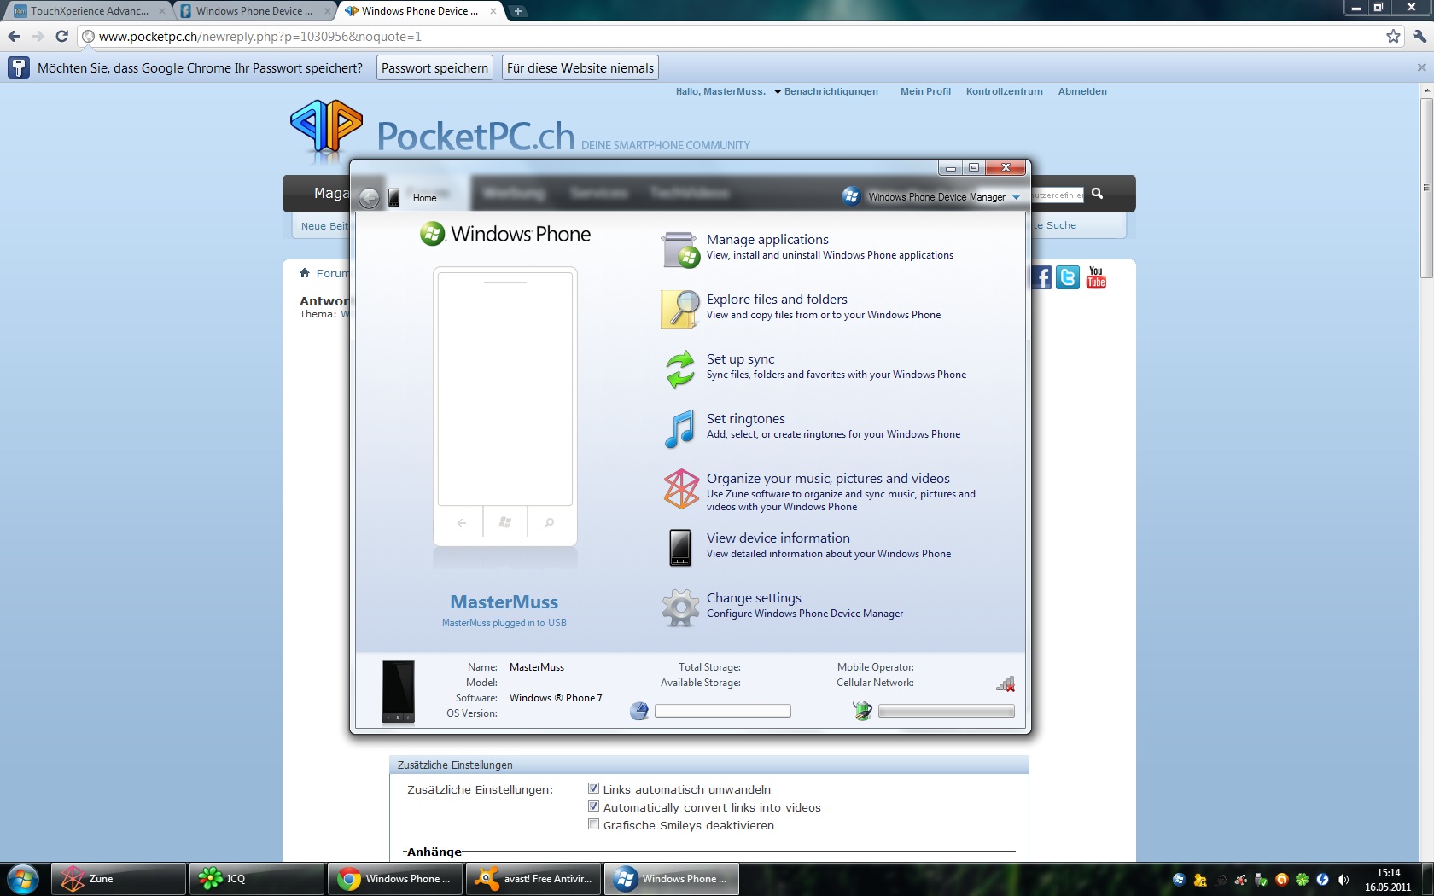Click the phone icon beside Home breadcrumb
The width and height of the screenshot is (1434, 896).
coord(393,197)
